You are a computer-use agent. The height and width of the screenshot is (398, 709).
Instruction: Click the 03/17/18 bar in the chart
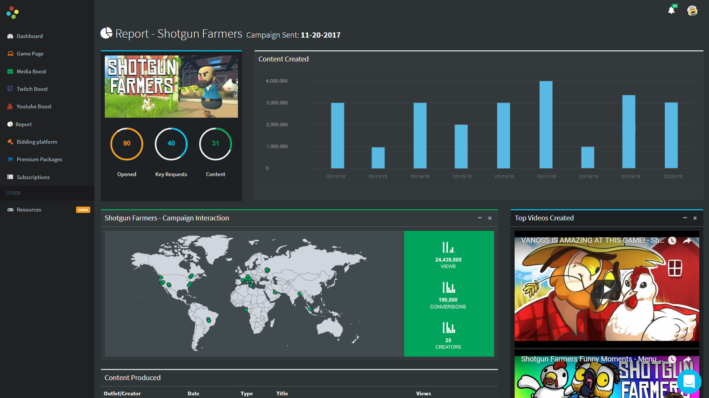click(546, 125)
